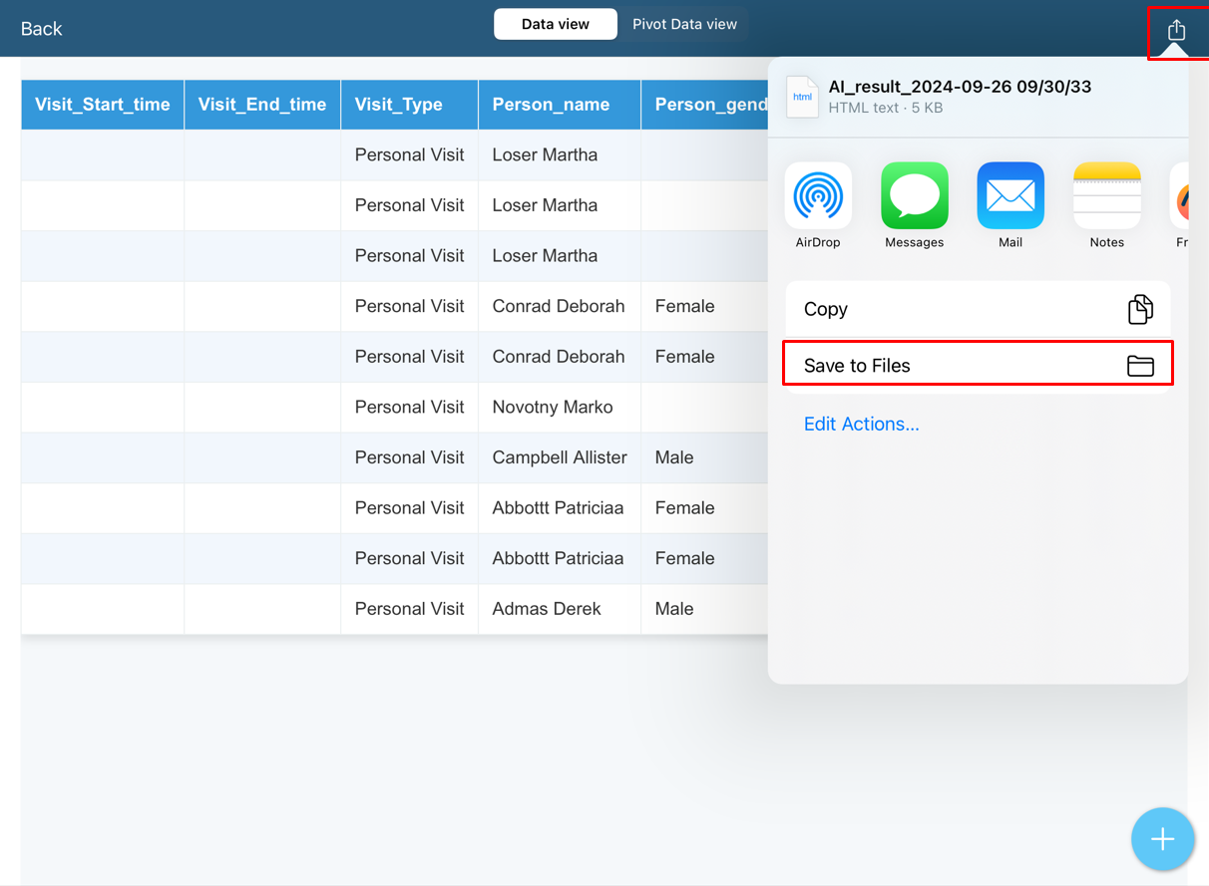Click the Campbell Allister name cell

click(559, 457)
